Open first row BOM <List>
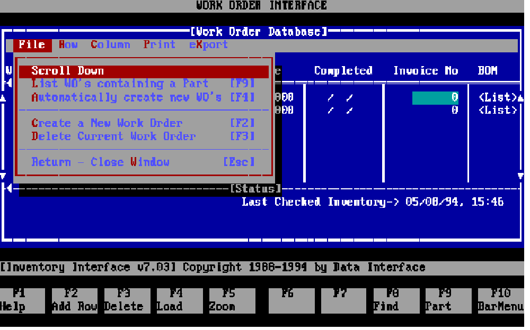The height and width of the screenshot is (330, 530). coord(498,98)
